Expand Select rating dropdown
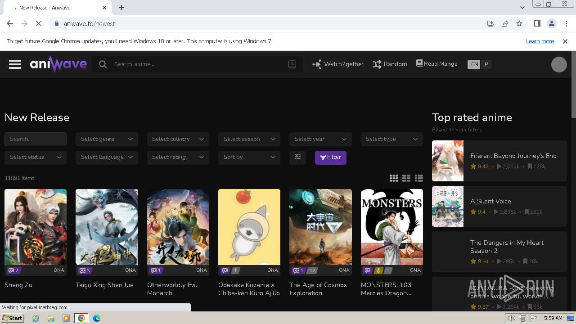 [178, 157]
